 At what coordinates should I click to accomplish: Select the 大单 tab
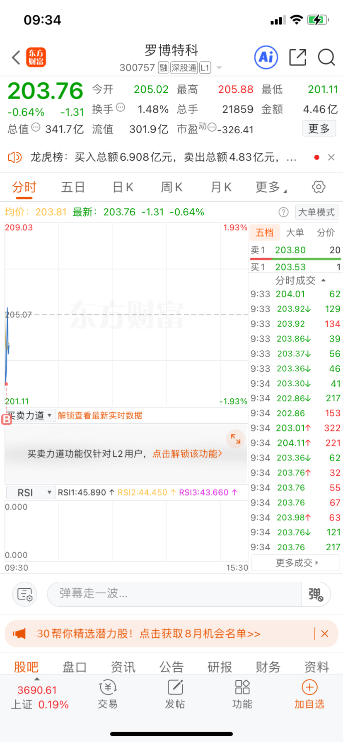click(295, 233)
